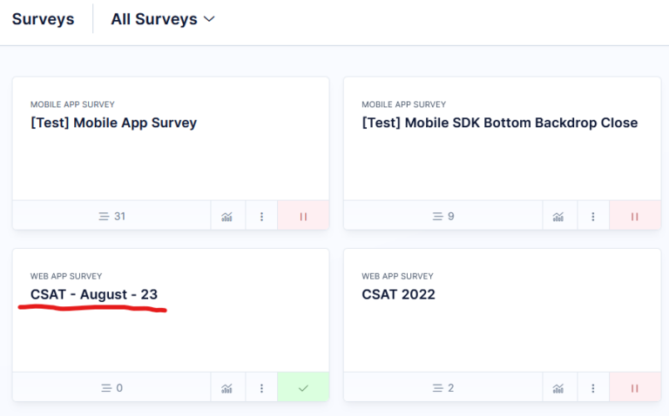This screenshot has height=416, width=669.
Task: Open three-dot menu on CSAT - August - 23 card
Action: click(261, 387)
